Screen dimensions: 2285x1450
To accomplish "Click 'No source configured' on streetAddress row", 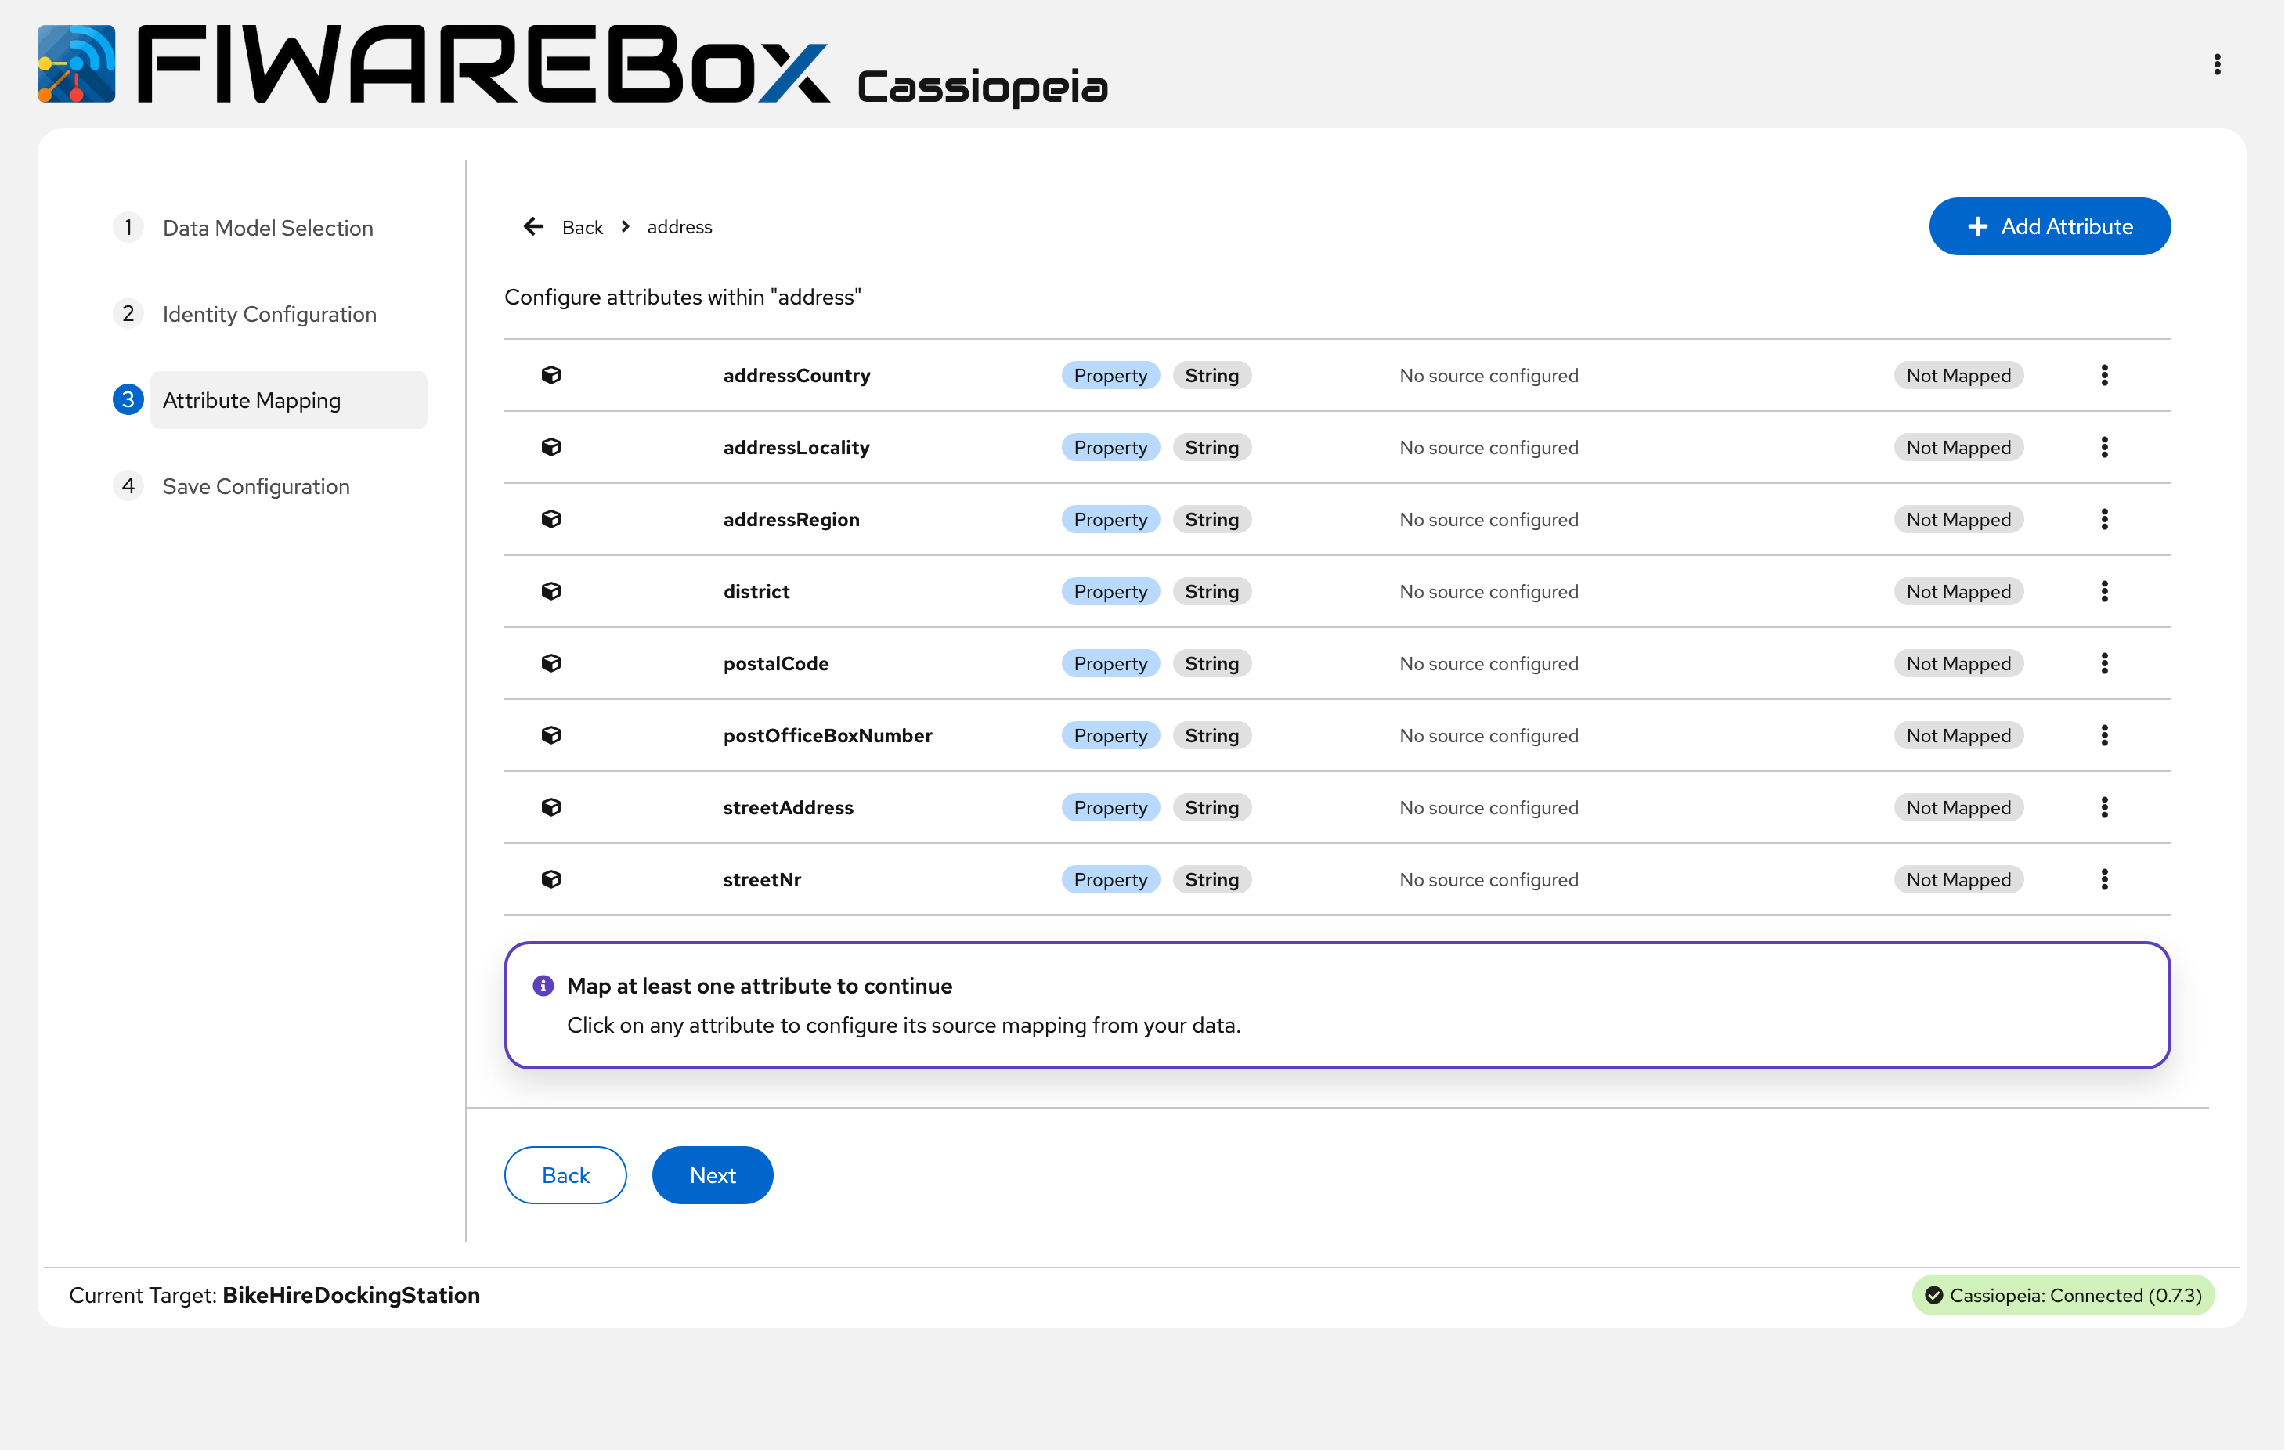I will click(x=1489, y=807).
